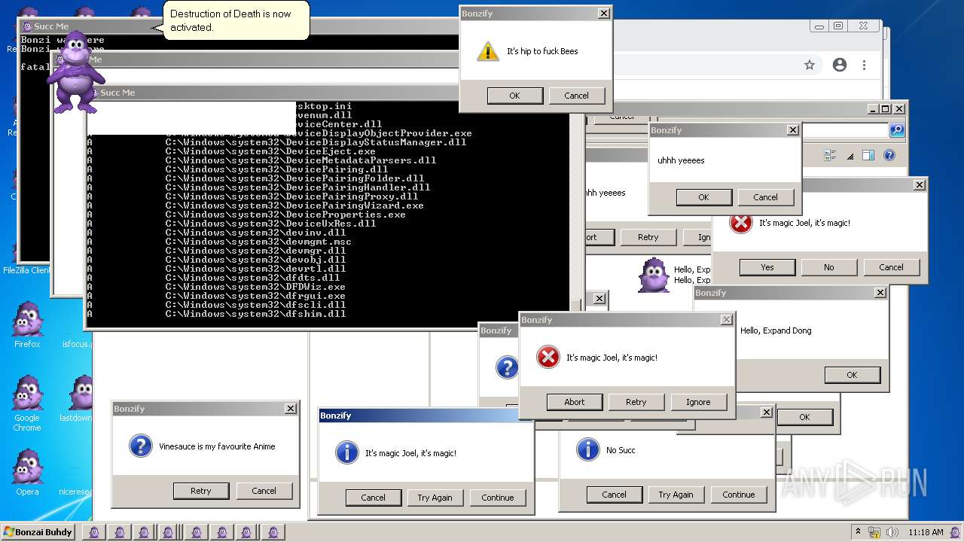Click the DevicePairingWizard.exe line in console

[x=294, y=206]
